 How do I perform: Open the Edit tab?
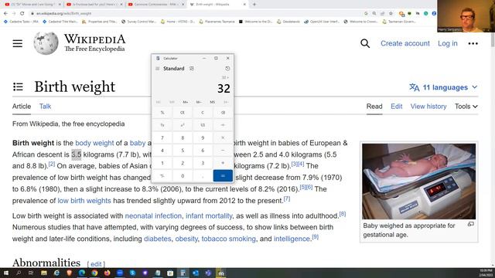click(396, 107)
